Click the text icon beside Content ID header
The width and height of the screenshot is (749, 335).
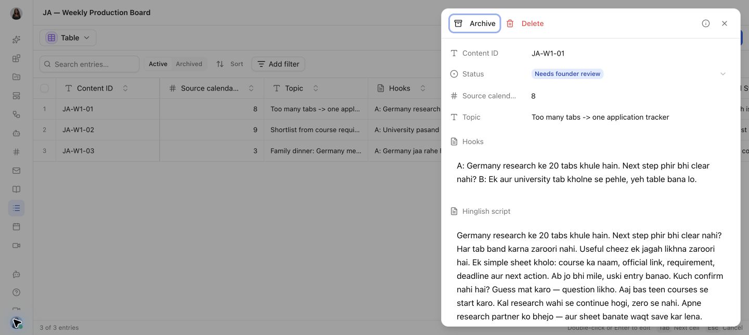pyautogui.click(x=69, y=88)
